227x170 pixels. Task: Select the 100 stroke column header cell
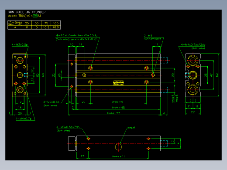click(56, 23)
